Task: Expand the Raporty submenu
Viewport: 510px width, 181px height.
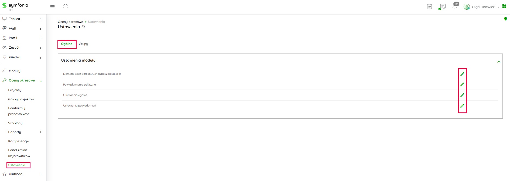Action: point(41,132)
